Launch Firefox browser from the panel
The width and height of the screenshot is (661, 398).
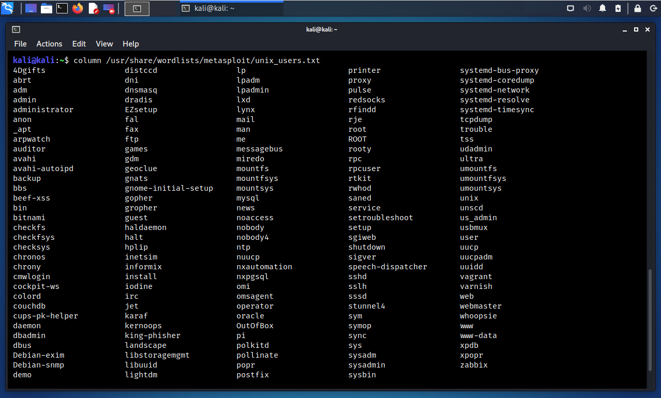coord(78,8)
